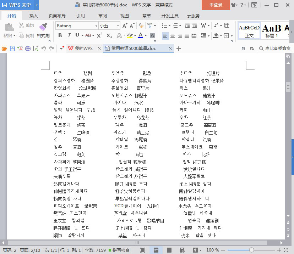Open the 云服务 tab

click(193, 16)
